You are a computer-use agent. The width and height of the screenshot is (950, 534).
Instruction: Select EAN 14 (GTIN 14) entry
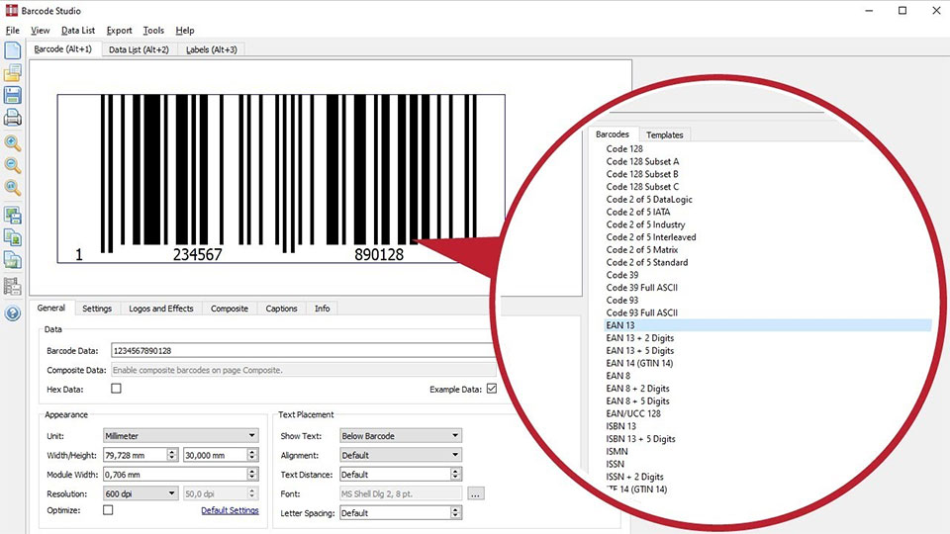click(x=640, y=363)
